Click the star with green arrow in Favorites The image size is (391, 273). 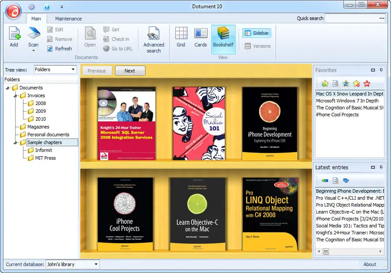click(325, 83)
